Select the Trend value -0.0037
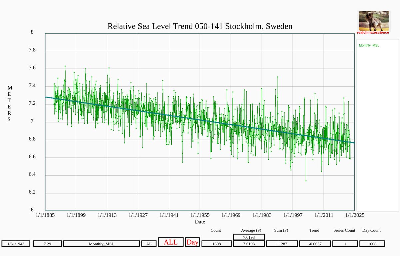 pyautogui.click(x=315, y=243)
